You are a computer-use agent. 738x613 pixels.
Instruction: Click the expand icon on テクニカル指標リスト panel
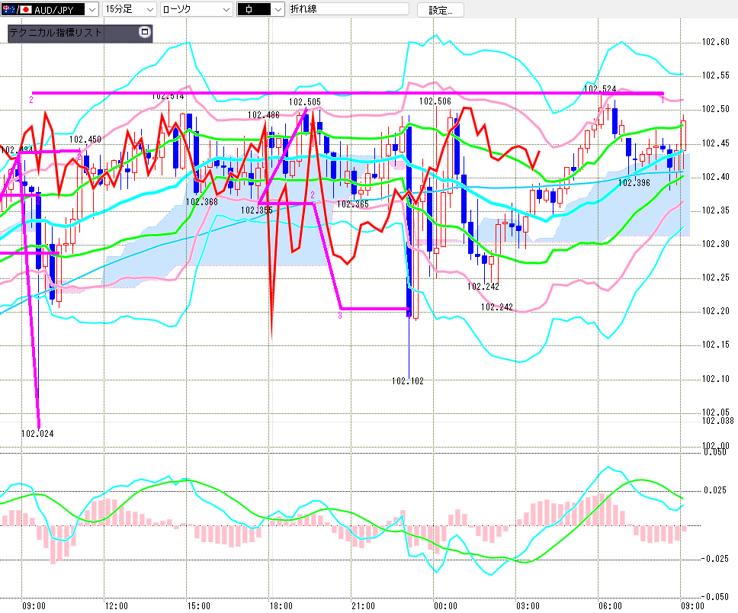[x=144, y=32]
